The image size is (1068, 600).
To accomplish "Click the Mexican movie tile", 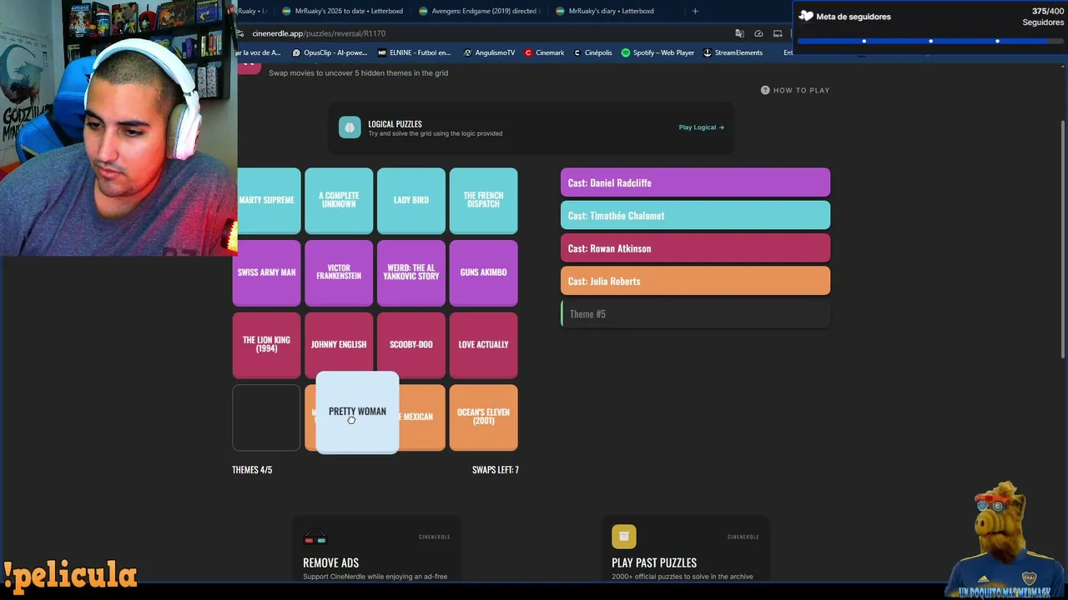I will point(423,417).
